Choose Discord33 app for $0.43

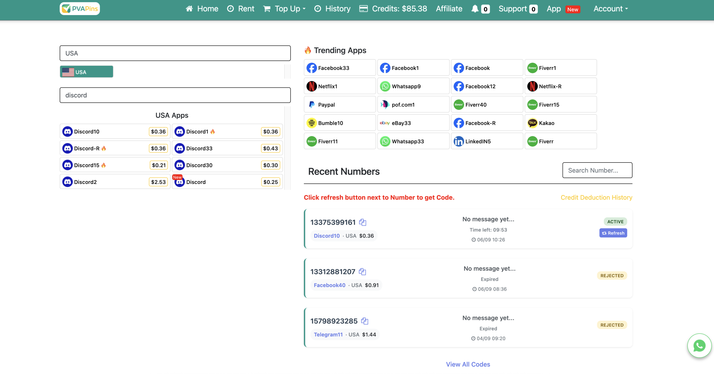pos(227,148)
